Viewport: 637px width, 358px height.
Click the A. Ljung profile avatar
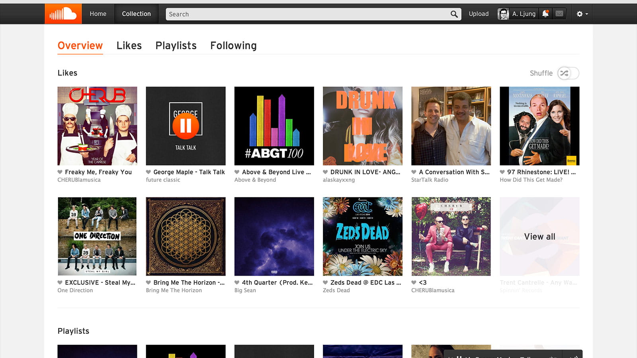[x=504, y=14]
